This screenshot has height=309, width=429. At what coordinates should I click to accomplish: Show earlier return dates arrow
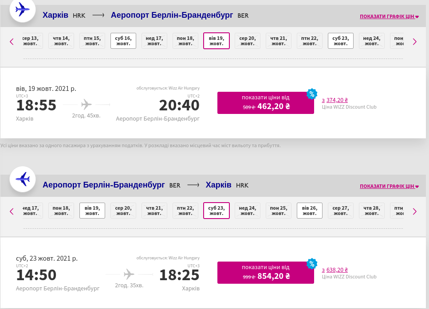[x=12, y=211]
